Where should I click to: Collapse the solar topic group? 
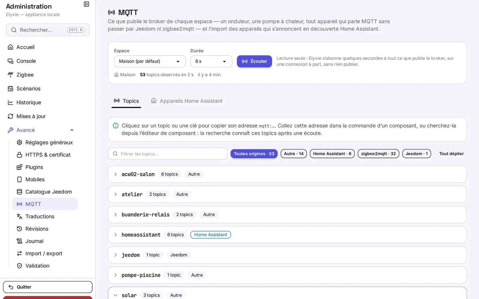click(116, 295)
